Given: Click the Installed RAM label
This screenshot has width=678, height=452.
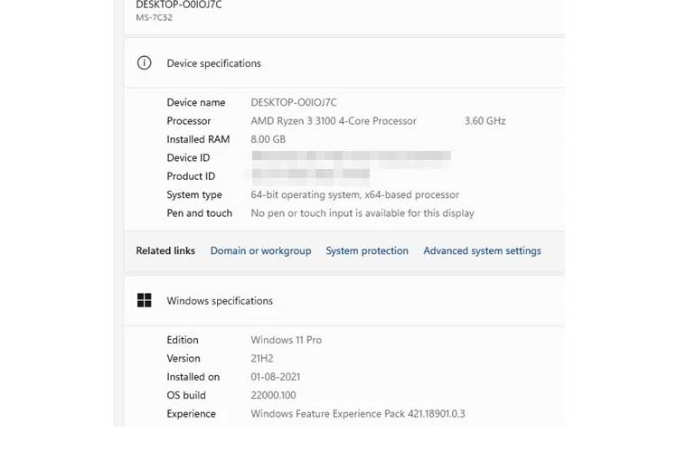Looking at the screenshot, I should click(198, 139).
